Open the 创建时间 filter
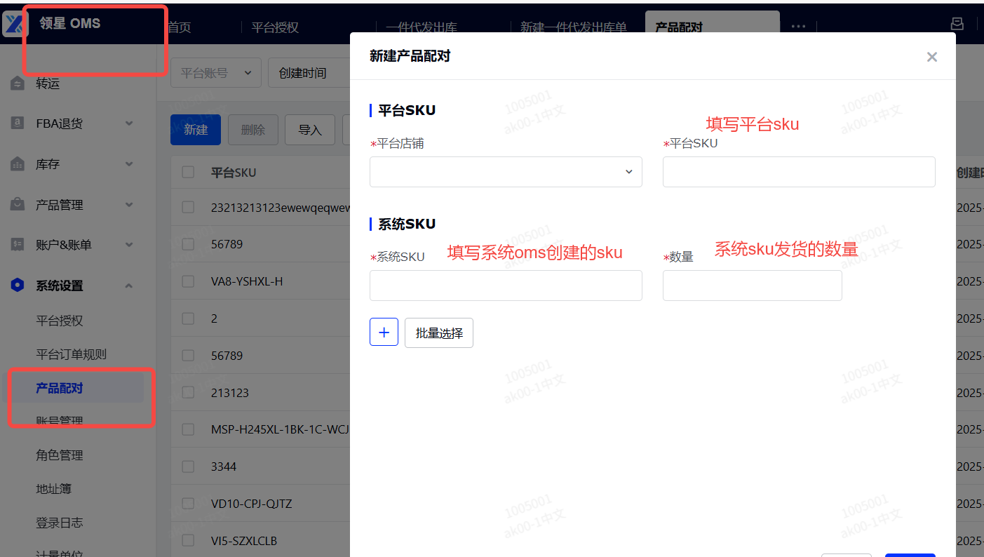The image size is (984, 557). tap(309, 73)
